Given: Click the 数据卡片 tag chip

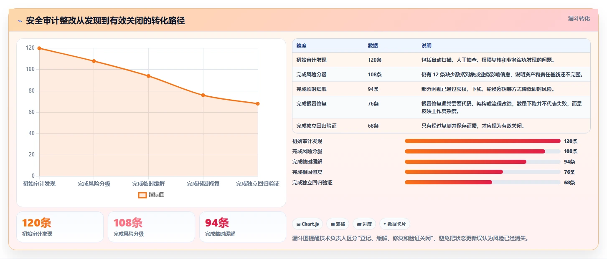Looking at the screenshot, I should pyautogui.click(x=395, y=224).
